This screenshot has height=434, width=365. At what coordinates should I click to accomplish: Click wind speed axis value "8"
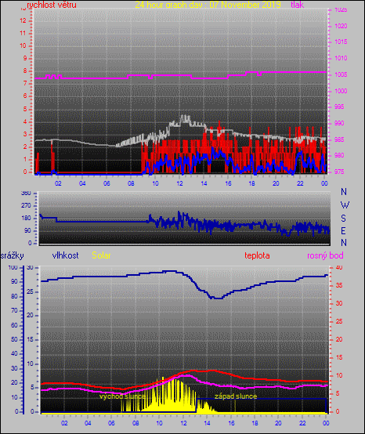25,71
